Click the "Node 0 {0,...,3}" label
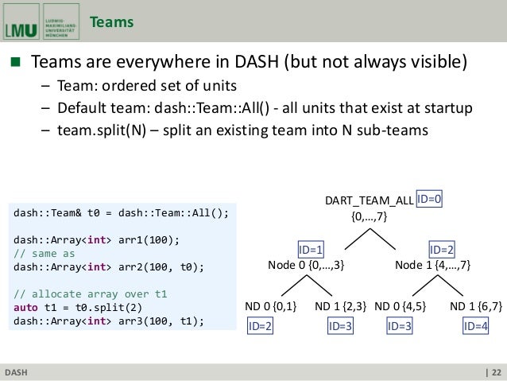Image resolution: width=507 pixels, height=381 pixels. pos(306,265)
